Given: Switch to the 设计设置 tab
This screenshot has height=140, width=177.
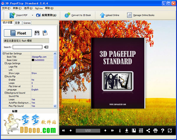Looking at the screenshot, I should pos(7,23).
